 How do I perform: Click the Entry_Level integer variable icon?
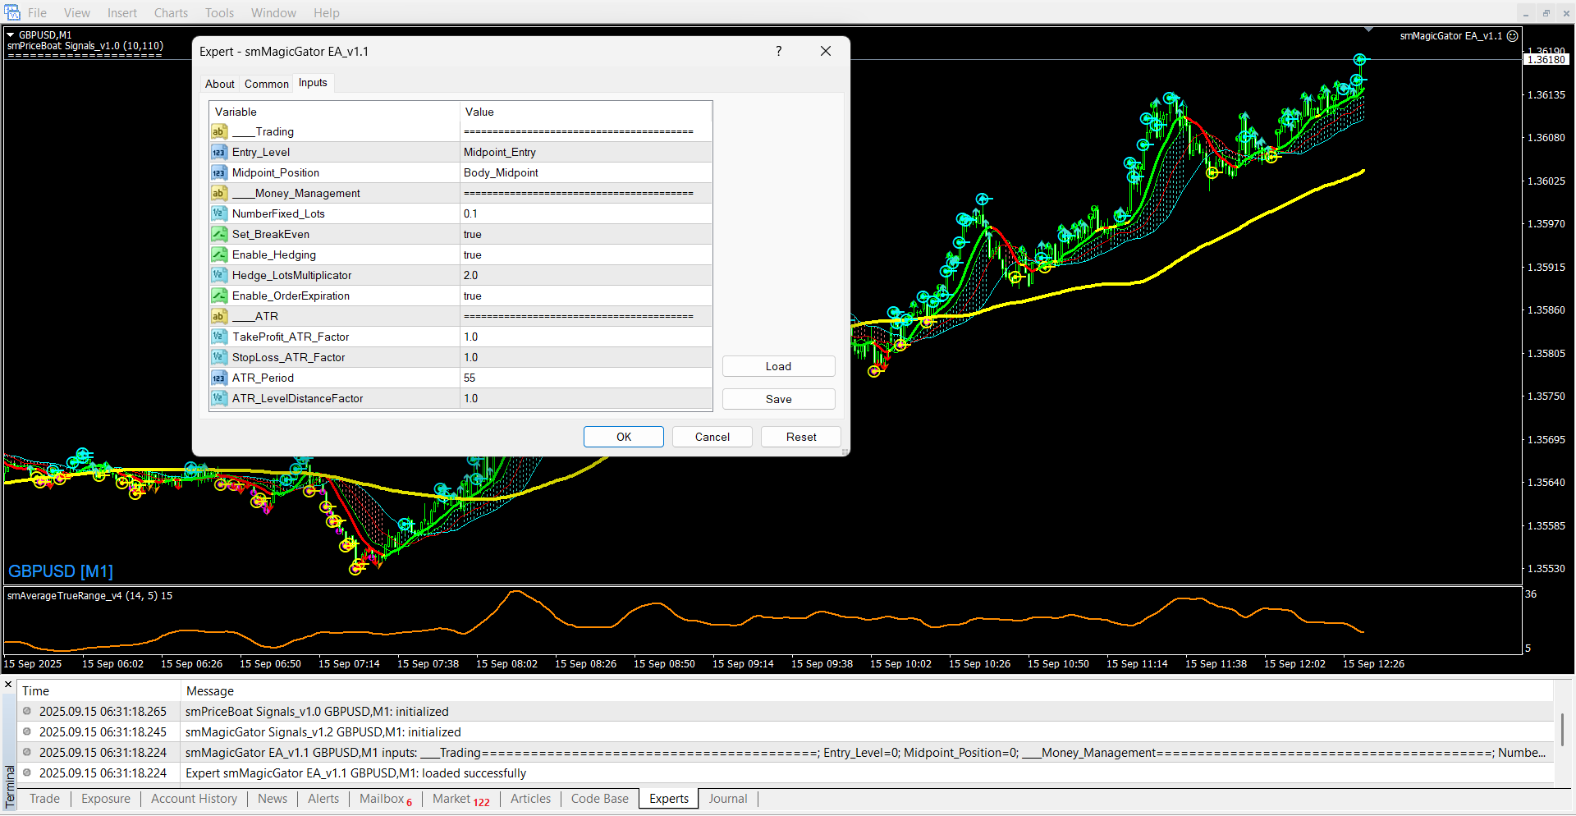(218, 153)
